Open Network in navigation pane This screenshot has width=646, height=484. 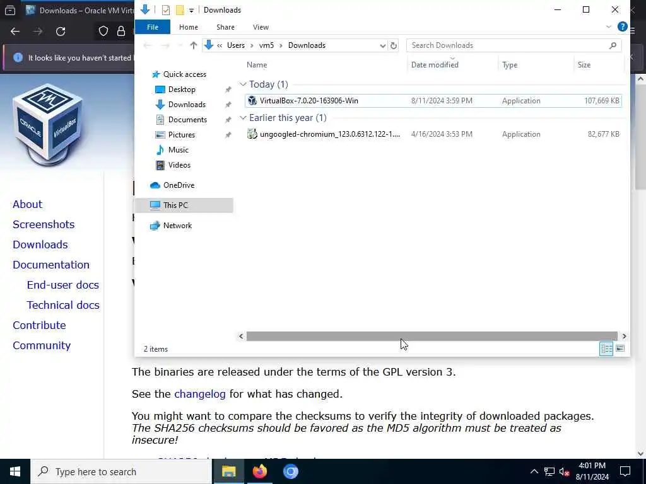click(177, 226)
